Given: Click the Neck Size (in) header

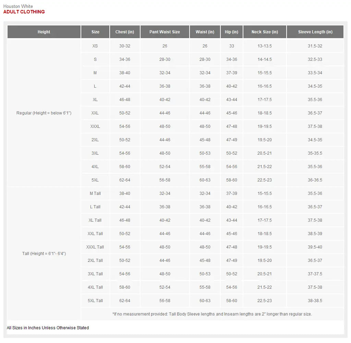Looking at the screenshot, I should (x=265, y=32).
